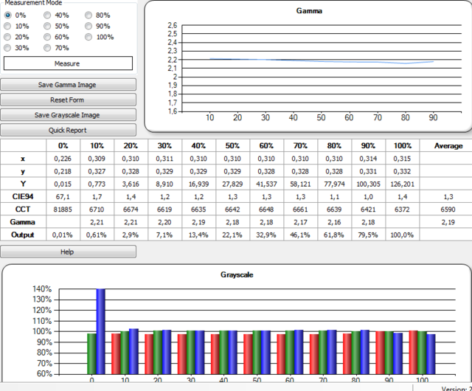This screenshot has width=472, height=391.
Task: Choose the 50% radio button
Action: click(x=47, y=27)
